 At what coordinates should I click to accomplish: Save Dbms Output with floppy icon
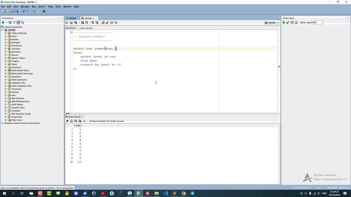point(292,22)
